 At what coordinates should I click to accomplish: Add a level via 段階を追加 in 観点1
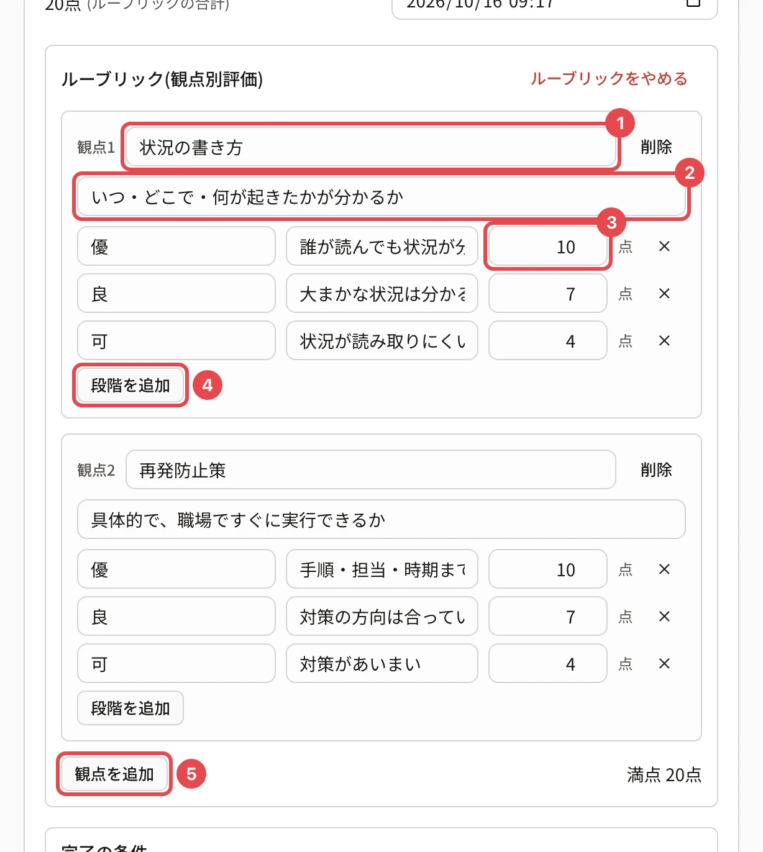pos(130,386)
